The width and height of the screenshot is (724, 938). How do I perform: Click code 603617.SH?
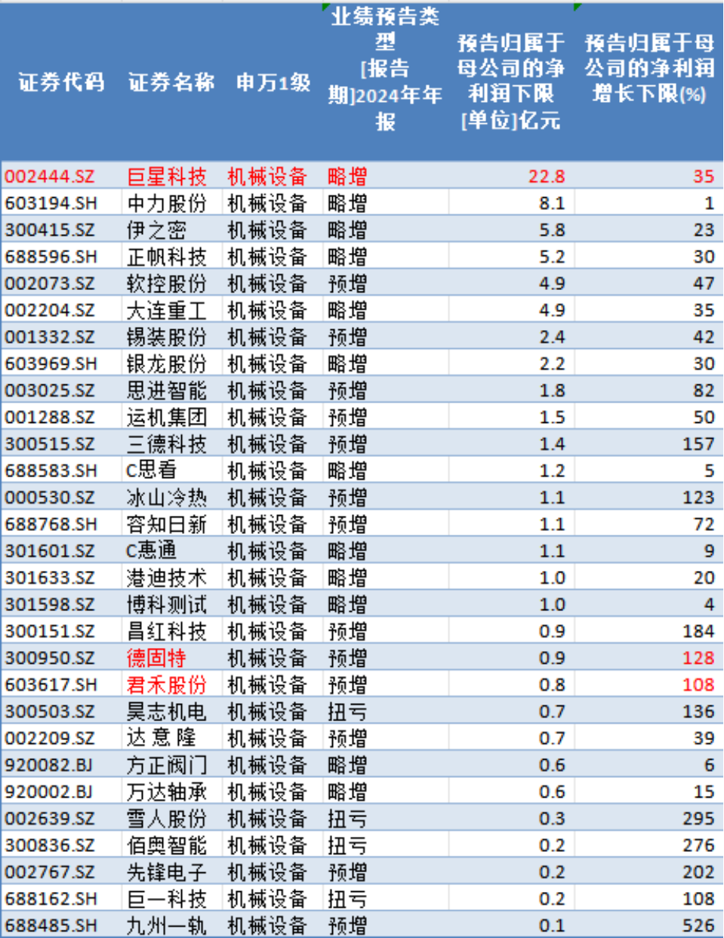pos(51,685)
